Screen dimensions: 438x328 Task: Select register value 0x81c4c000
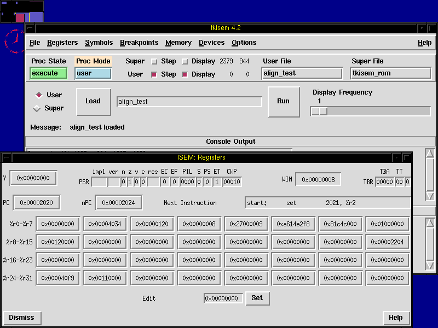click(x=340, y=224)
